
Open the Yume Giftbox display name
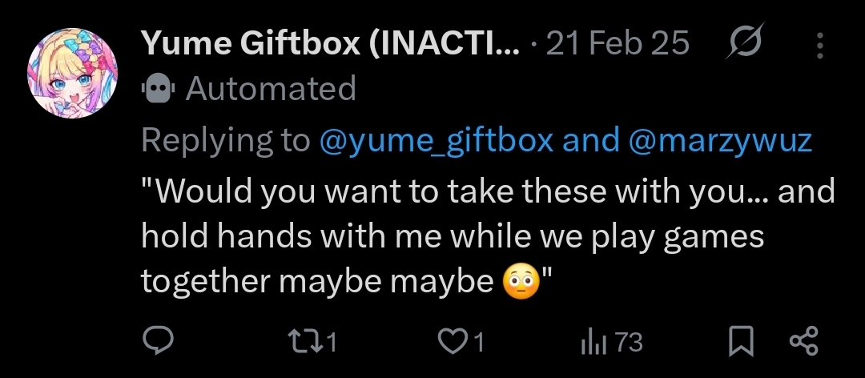click(x=330, y=44)
